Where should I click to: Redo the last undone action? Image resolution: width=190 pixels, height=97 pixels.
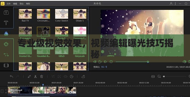(18, 76)
